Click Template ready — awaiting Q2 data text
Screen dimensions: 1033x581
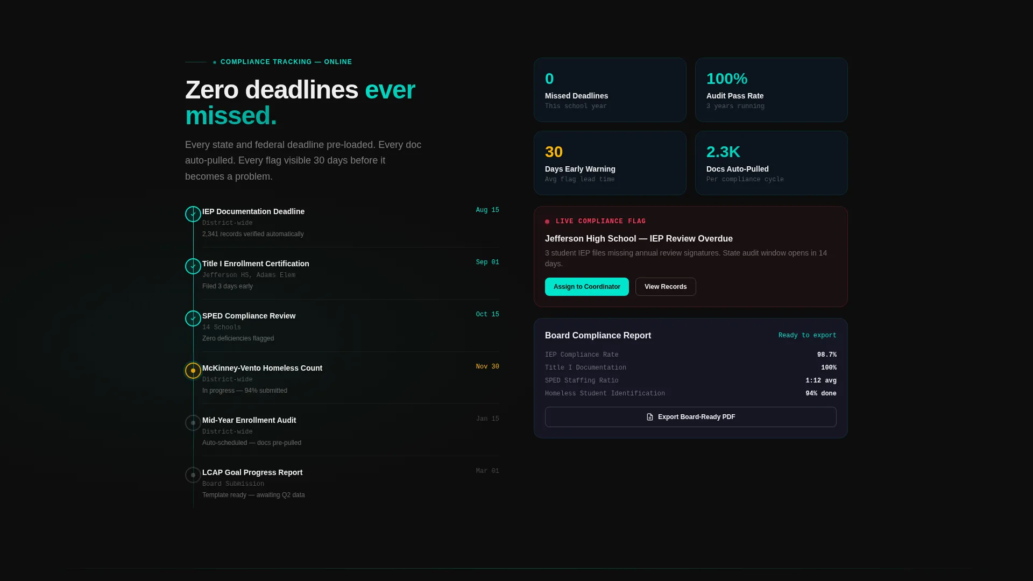[253, 495]
